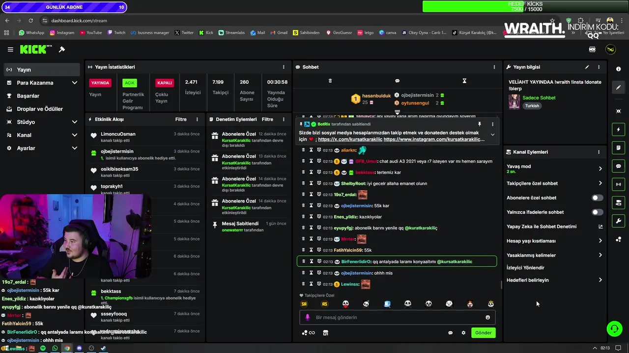629x353 pixels.
Task: Expand the pinned BotRix message
Action: [492, 135]
